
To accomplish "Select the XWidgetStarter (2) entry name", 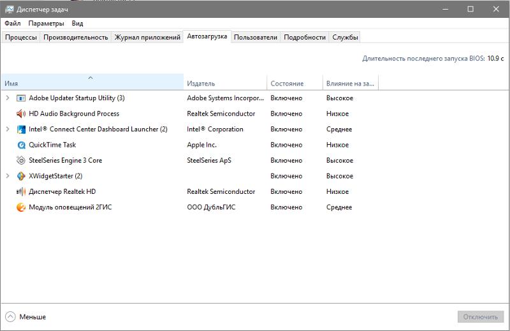I will click(x=55, y=176).
